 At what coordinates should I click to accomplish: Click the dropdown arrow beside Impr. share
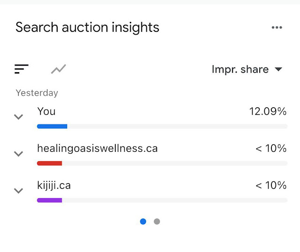pyautogui.click(x=278, y=69)
